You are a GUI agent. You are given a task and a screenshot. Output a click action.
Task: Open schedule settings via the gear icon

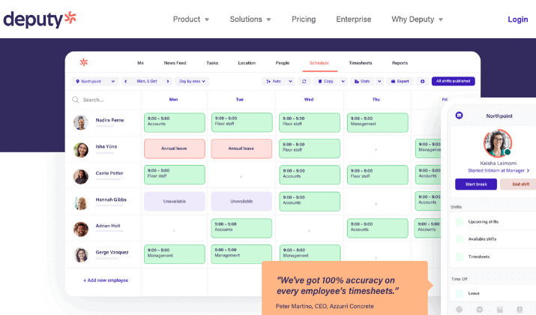click(423, 82)
